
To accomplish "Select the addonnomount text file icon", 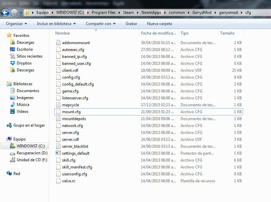I will [58, 42].
